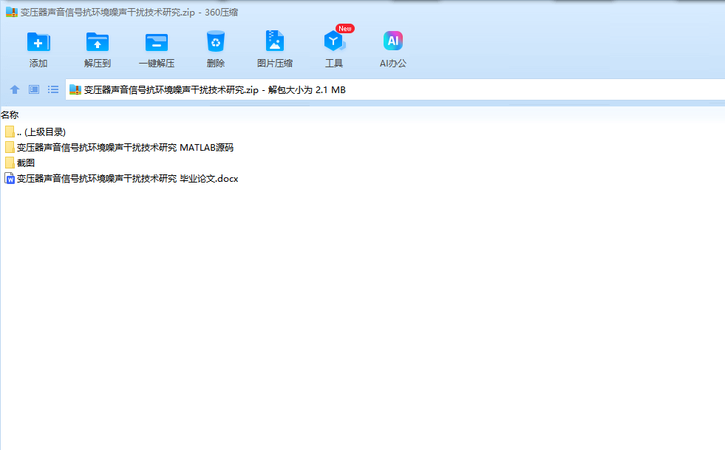Click the archive path address field
This screenshot has height=450, width=725.
[x=395, y=89]
